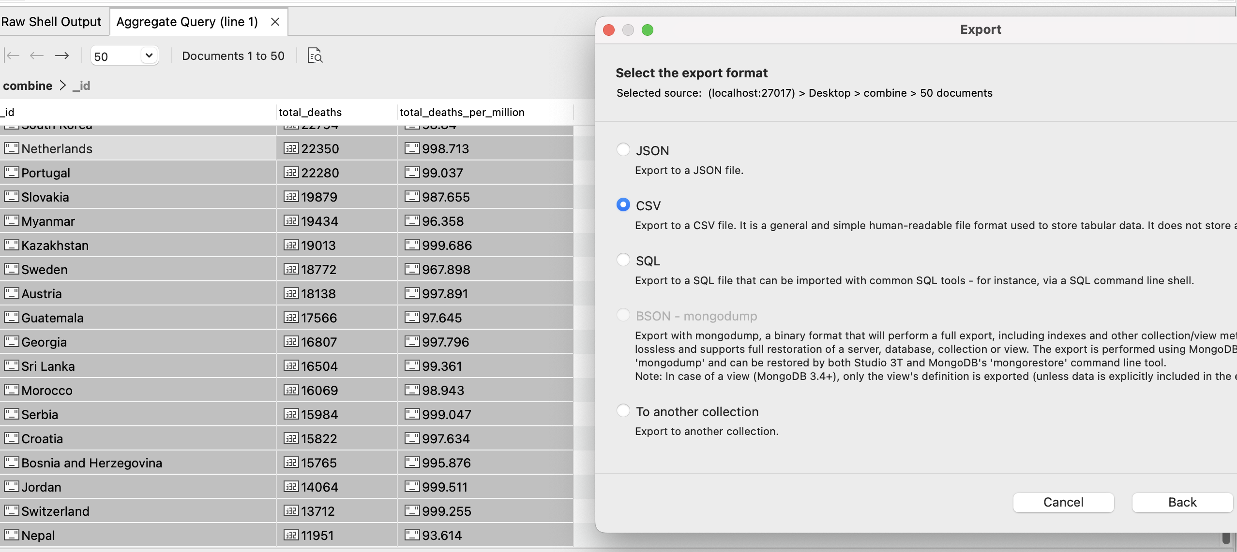The image size is (1237, 552).
Task: Choose the To another collection option
Action: pos(623,411)
